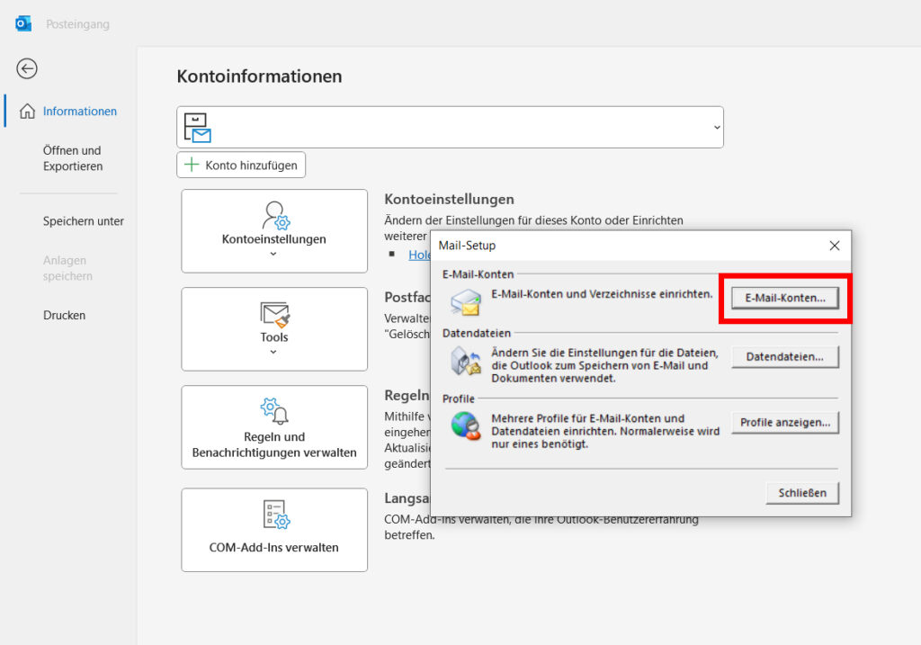Click Profile anzeigen in the Mail-Setup dialog

click(784, 422)
